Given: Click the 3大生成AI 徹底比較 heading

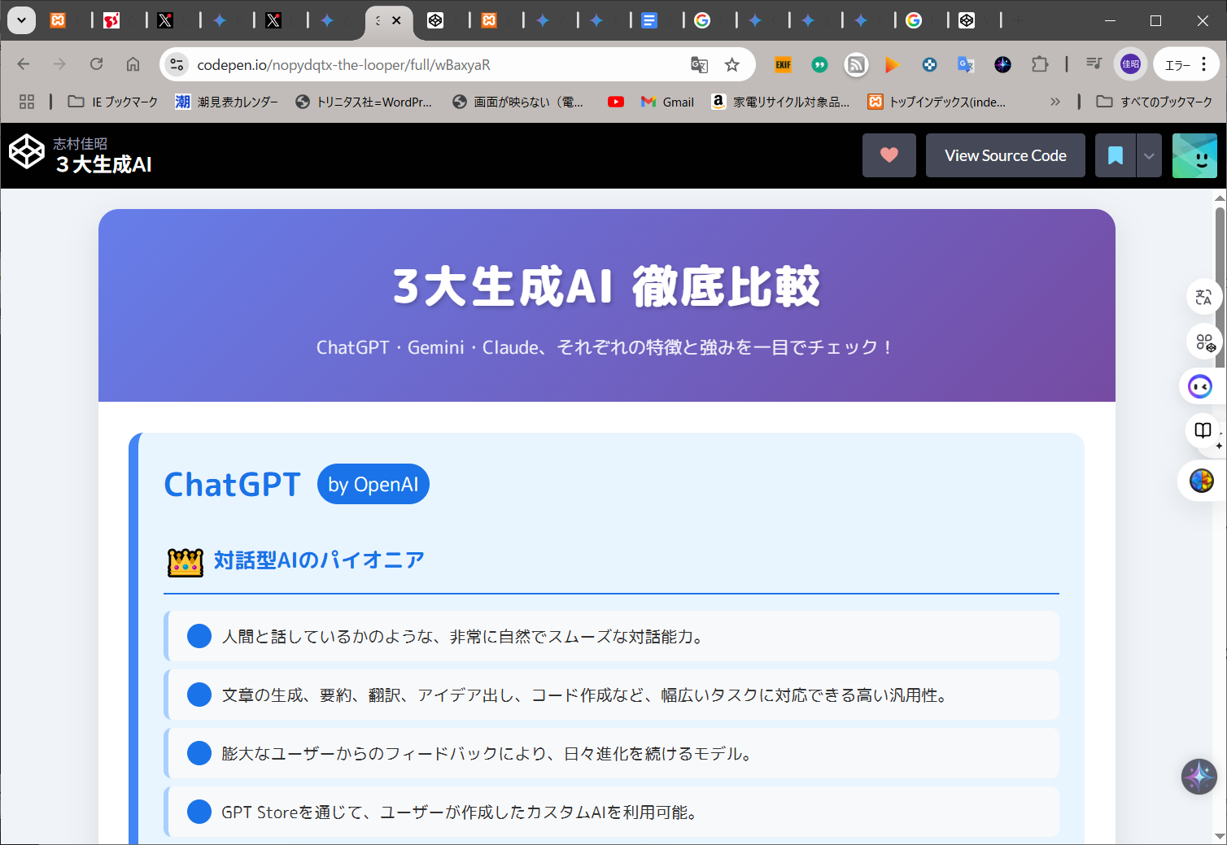Looking at the screenshot, I should pyautogui.click(x=606, y=286).
